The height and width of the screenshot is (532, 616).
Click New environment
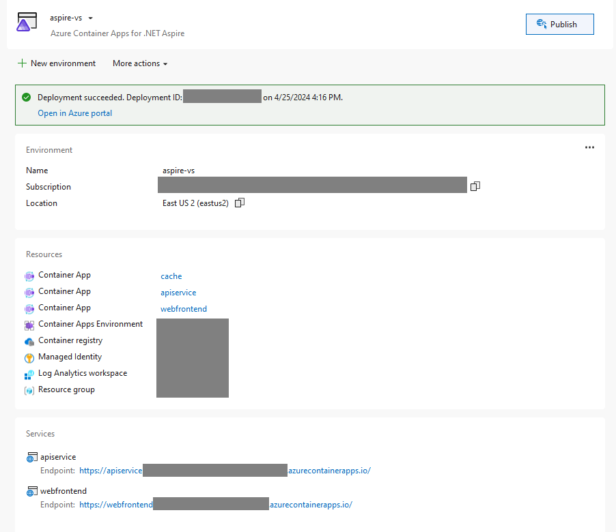point(57,63)
